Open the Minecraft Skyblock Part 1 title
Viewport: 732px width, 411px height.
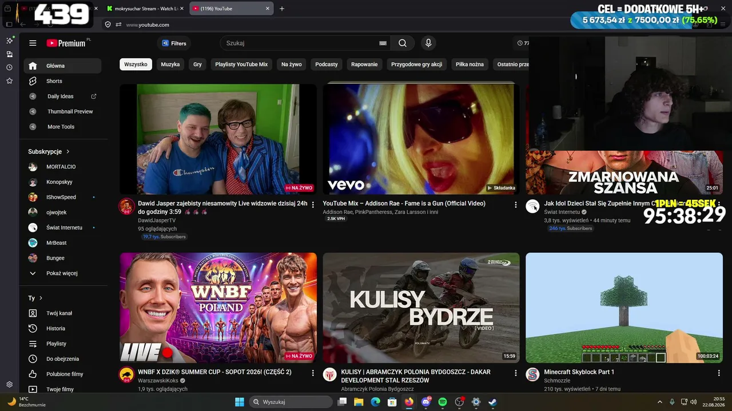click(x=579, y=372)
